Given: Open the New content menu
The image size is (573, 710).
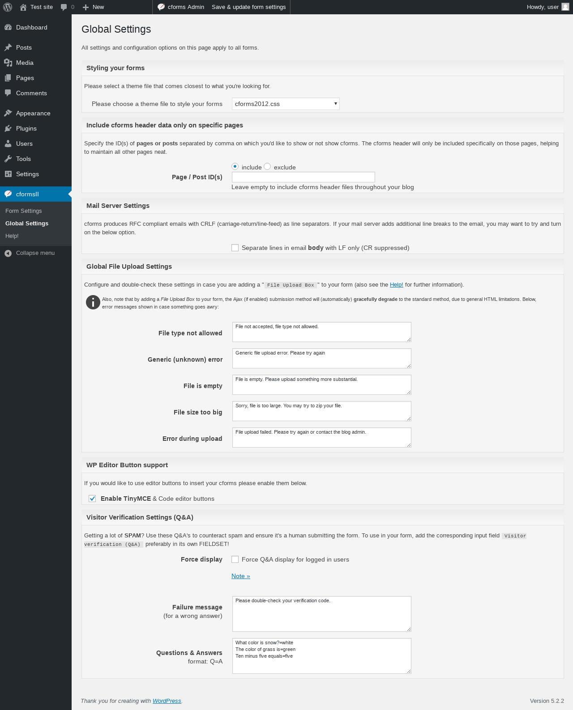Looking at the screenshot, I should coord(94,7).
